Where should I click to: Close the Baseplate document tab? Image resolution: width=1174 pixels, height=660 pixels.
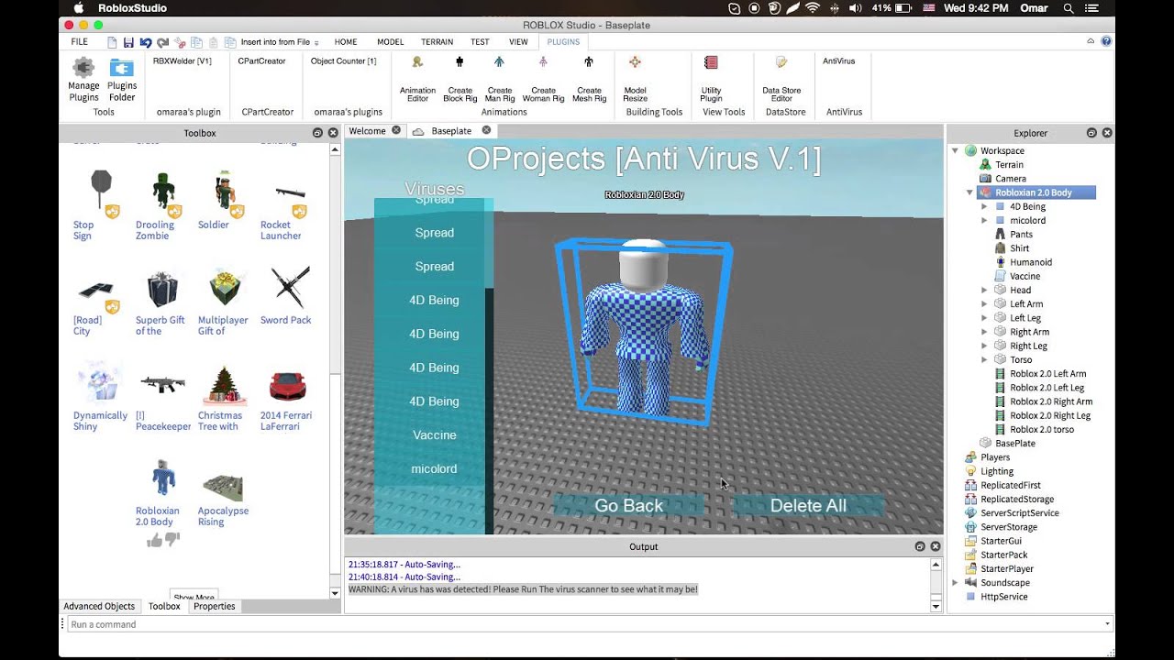point(486,130)
